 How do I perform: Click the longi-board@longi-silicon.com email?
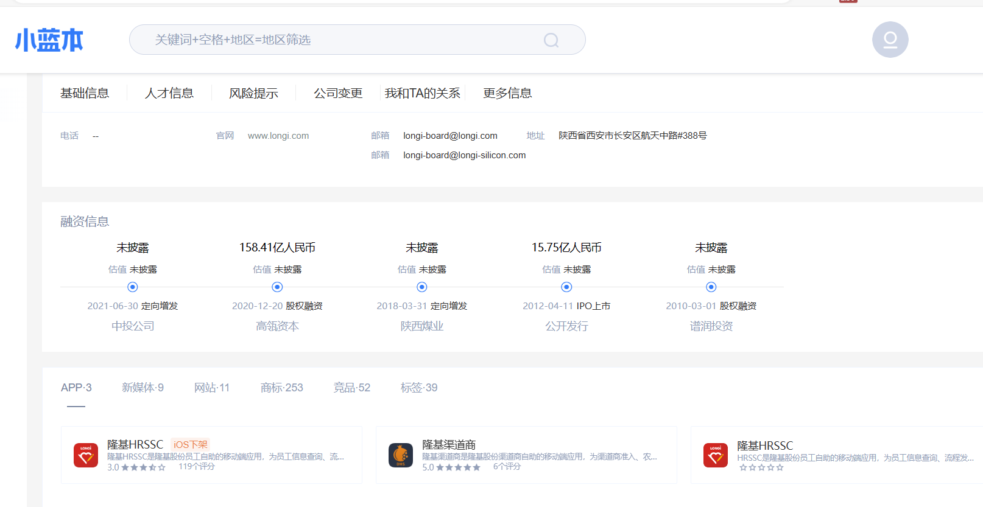click(465, 155)
